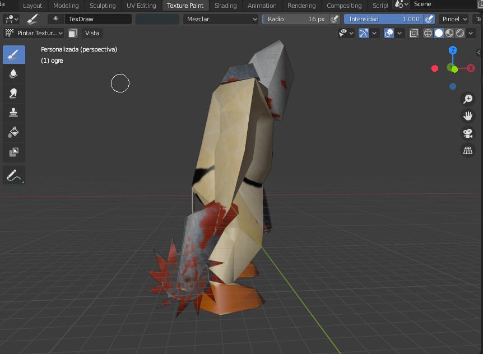Switch to rendered shading

(460, 33)
